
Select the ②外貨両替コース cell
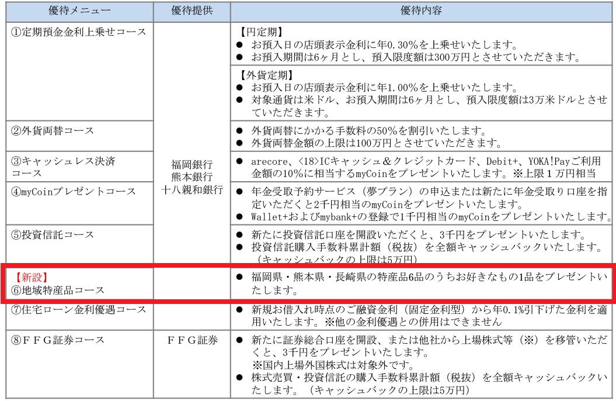(x=79, y=136)
